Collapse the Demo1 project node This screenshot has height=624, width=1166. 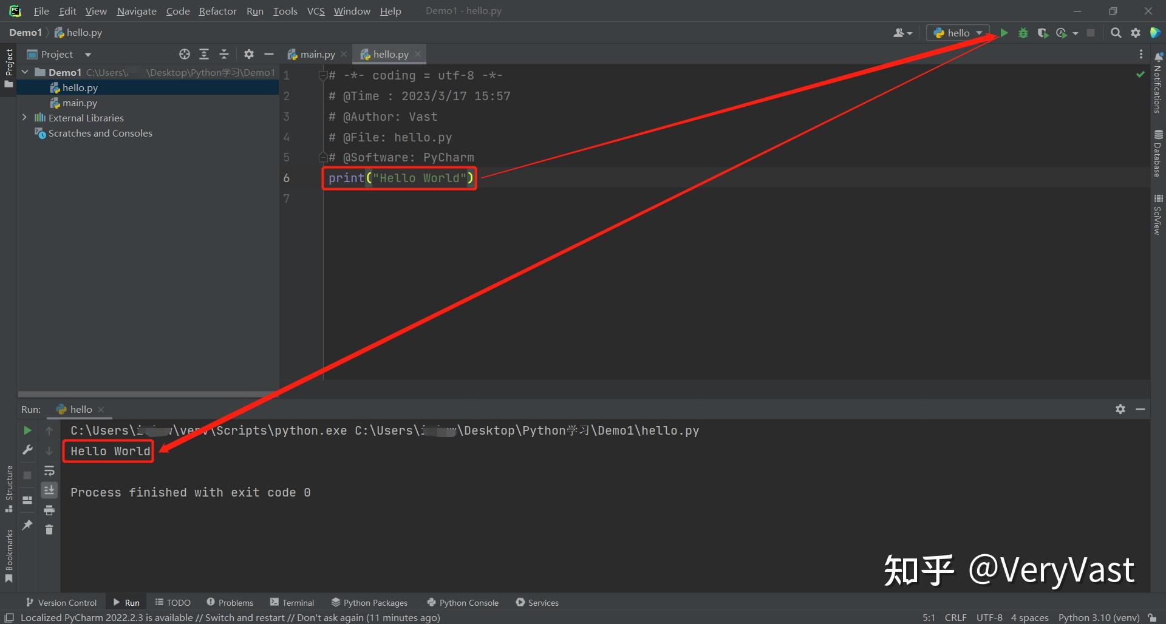[25, 72]
